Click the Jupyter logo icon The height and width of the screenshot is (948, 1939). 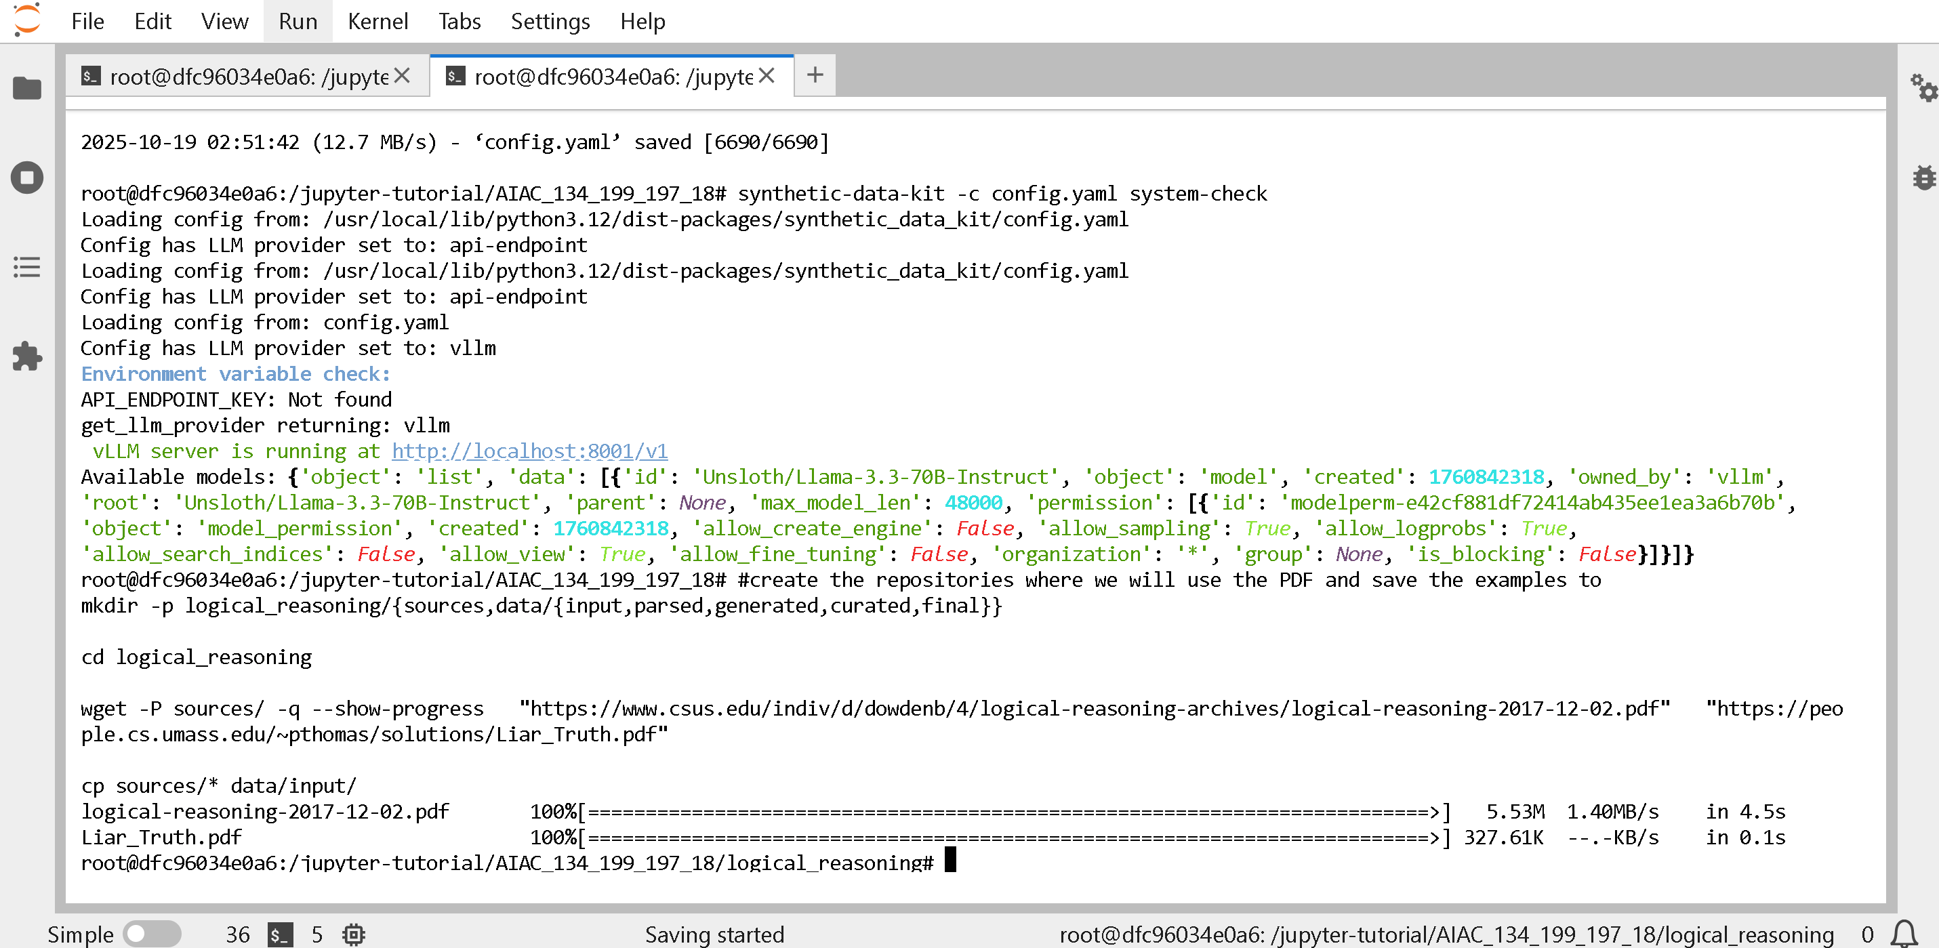27,20
